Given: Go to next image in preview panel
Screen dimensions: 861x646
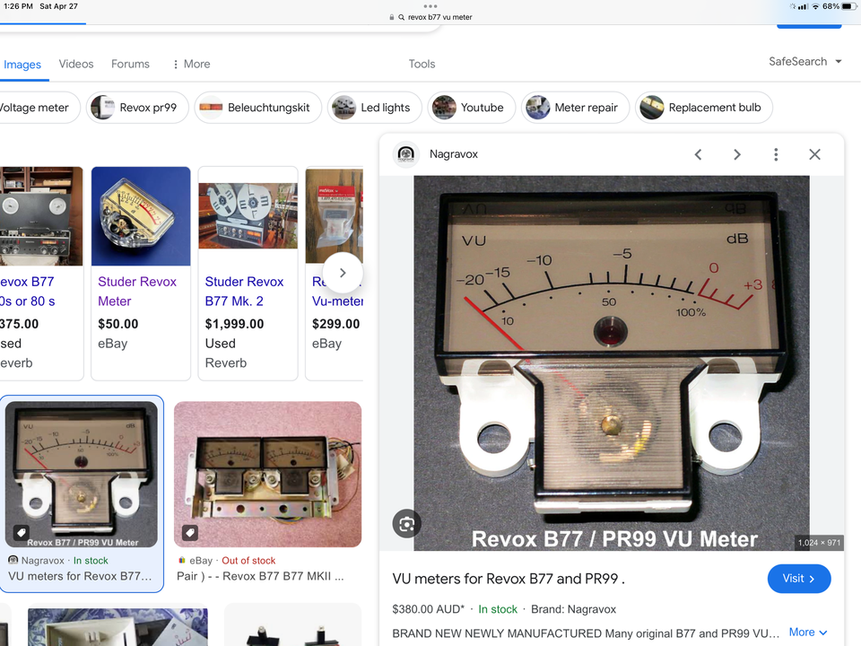Looking at the screenshot, I should coord(737,154).
